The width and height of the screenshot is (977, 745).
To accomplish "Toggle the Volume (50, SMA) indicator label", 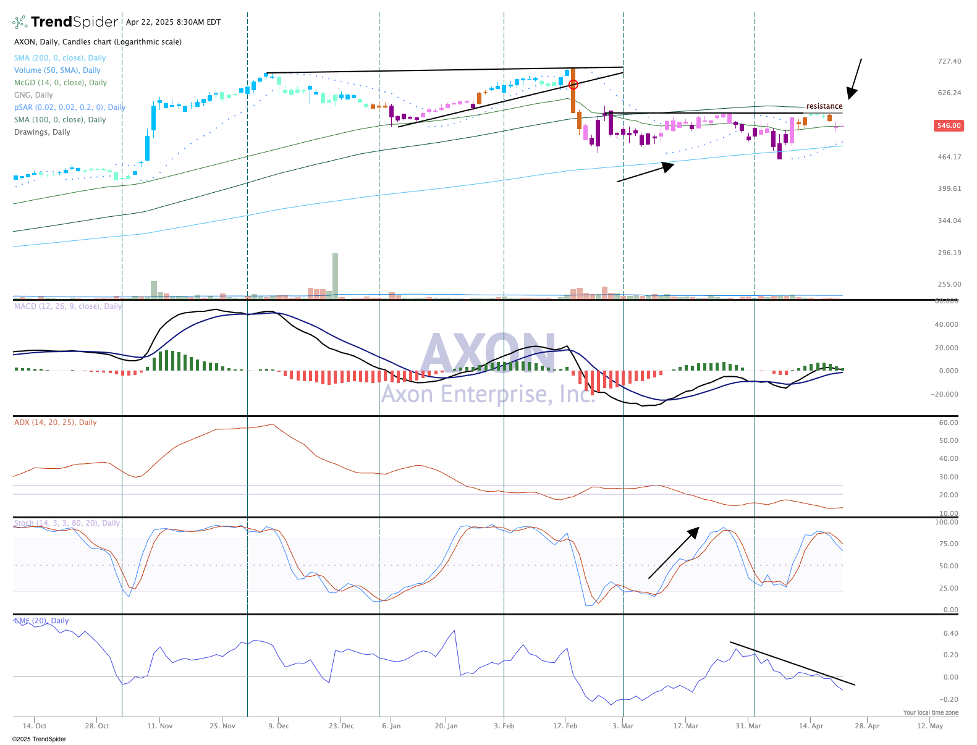I will coord(57,70).
